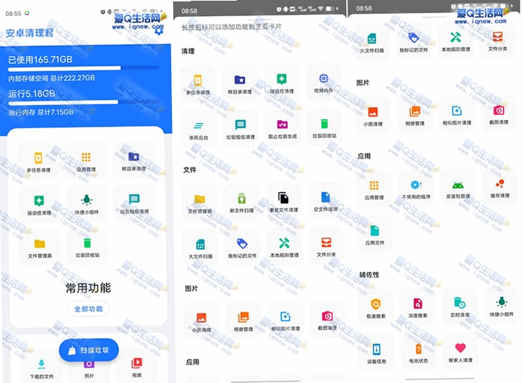Open the 设备信息 tool
The width and height of the screenshot is (523, 383).
coord(376,353)
